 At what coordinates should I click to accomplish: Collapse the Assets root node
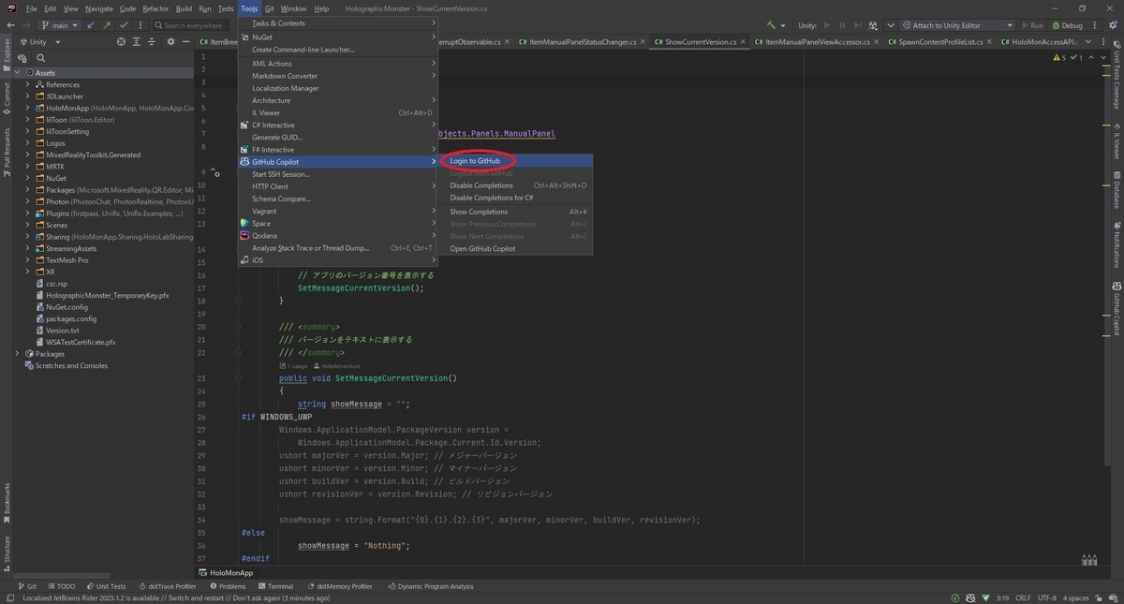coord(18,72)
